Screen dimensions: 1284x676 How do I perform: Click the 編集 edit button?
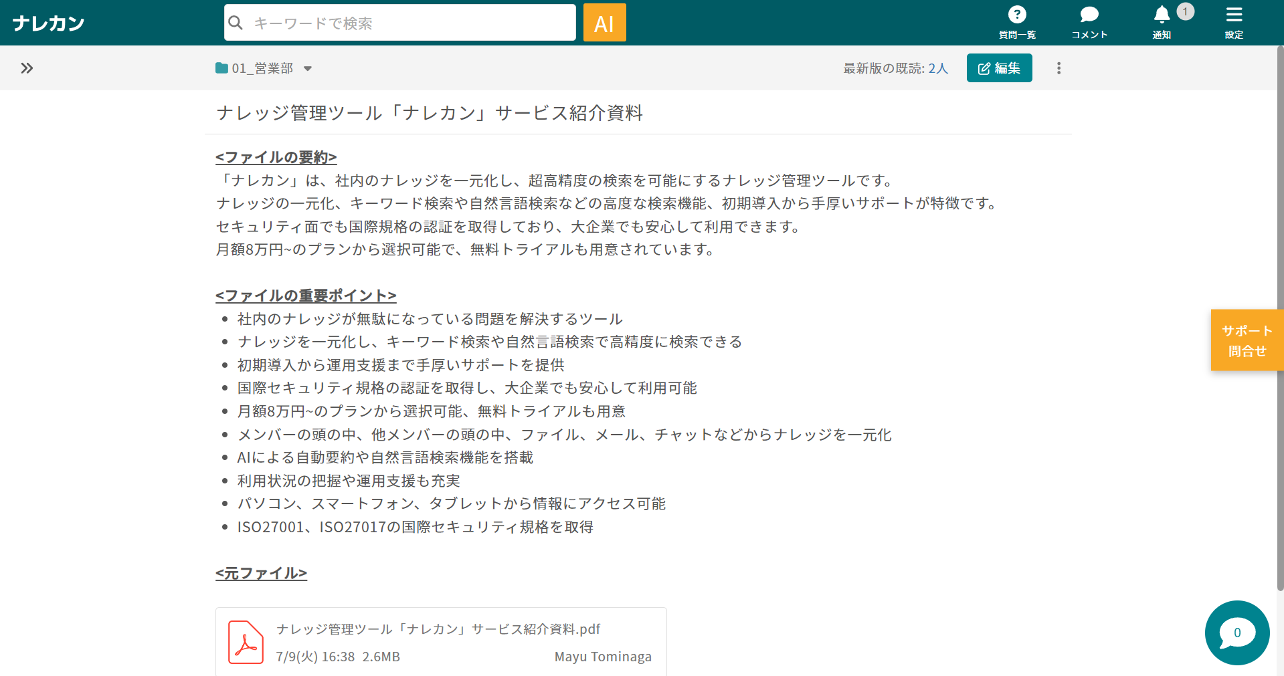point(999,68)
